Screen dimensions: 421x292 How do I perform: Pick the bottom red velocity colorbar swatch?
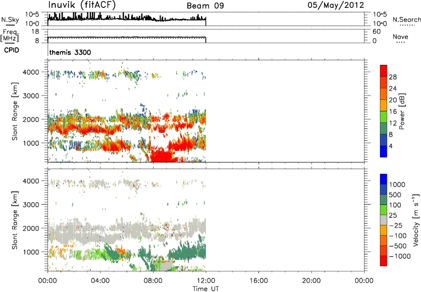tap(384, 261)
